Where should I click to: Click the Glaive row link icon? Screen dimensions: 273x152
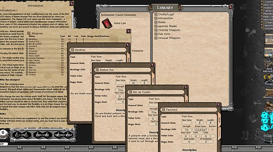pos(27,49)
